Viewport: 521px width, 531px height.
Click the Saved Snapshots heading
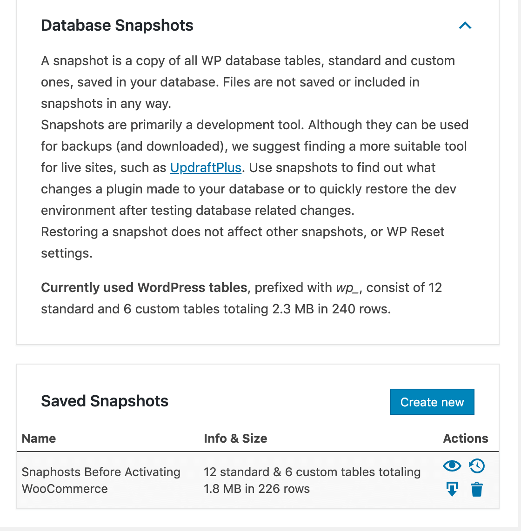105,401
